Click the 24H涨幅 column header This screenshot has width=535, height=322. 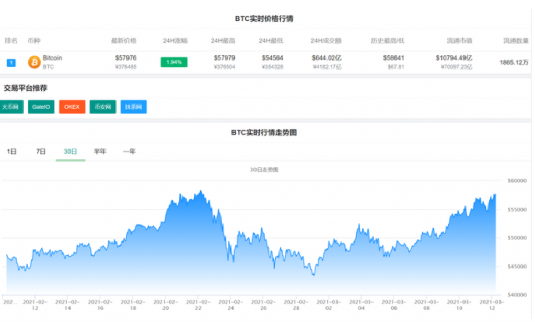pyautogui.click(x=175, y=41)
